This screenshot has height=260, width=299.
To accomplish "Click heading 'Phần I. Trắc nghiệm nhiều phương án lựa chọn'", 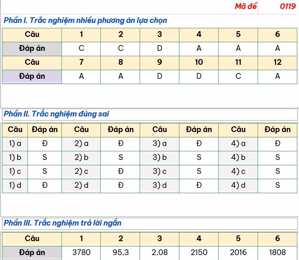I will [85, 21].
